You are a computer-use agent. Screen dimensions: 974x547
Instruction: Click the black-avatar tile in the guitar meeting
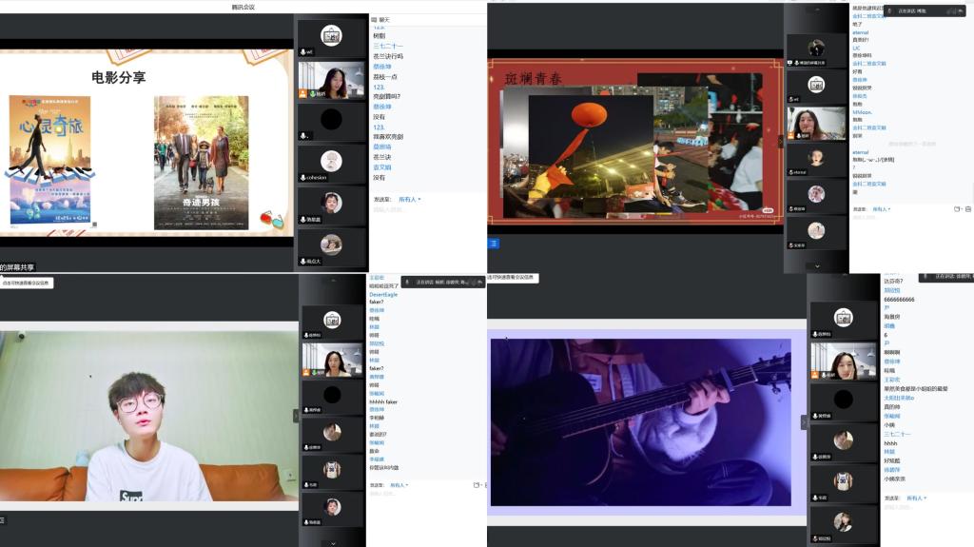[843, 401]
